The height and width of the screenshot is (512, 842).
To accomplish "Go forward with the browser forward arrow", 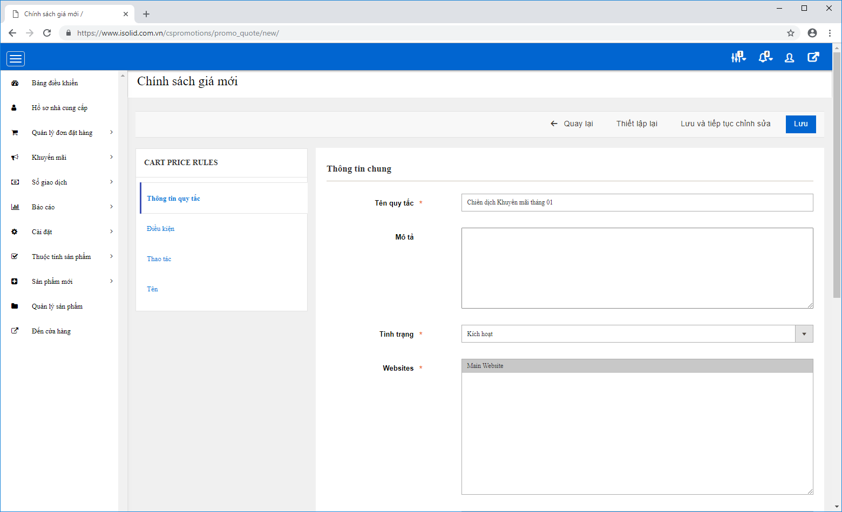I will point(30,33).
